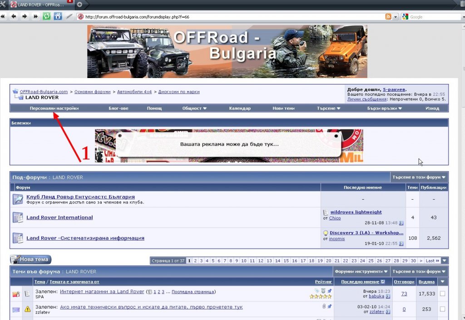Click the Нова тема button
The height and width of the screenshot is (320, 465).
click(x=31, y=260)
